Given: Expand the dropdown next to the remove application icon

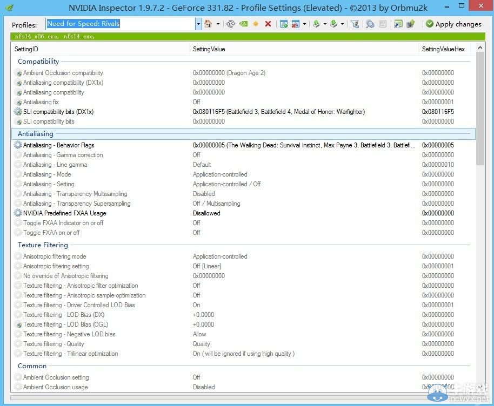Looking at the screenshot, I should [304, 24].
